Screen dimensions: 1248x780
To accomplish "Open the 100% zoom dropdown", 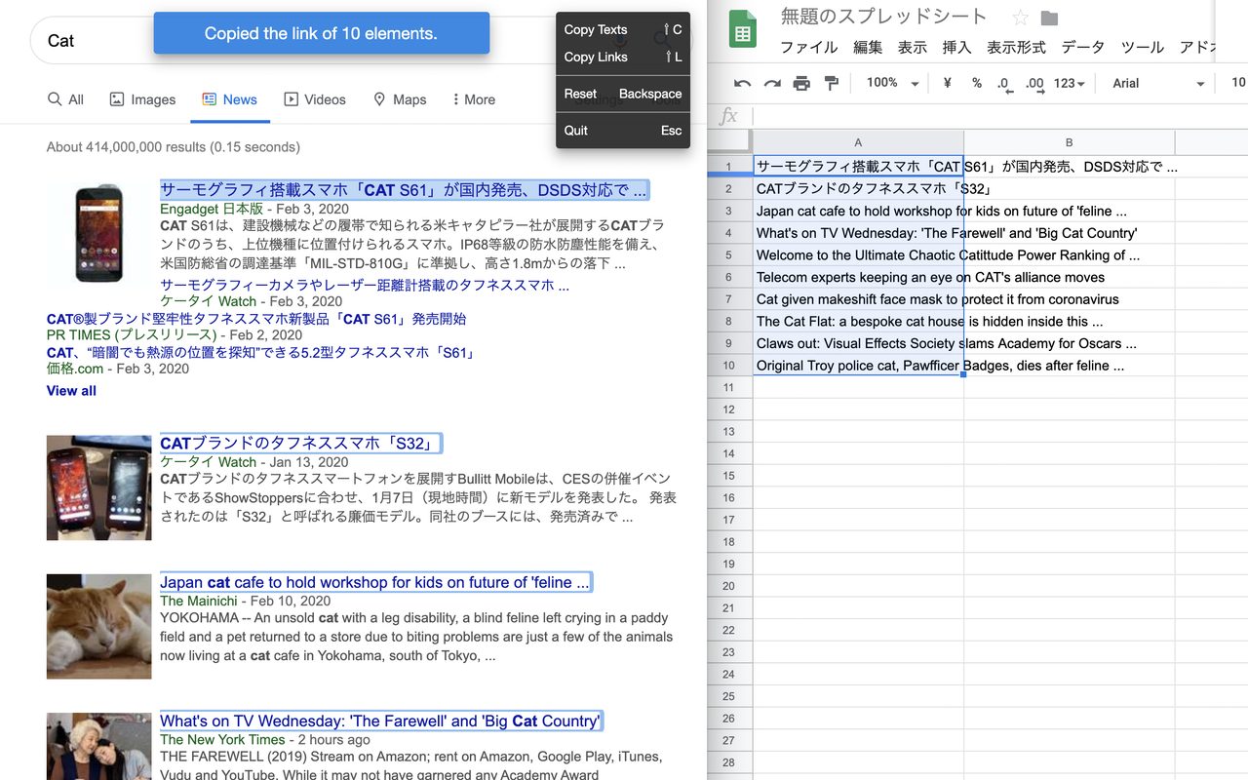I will click(x=887, y=83).
